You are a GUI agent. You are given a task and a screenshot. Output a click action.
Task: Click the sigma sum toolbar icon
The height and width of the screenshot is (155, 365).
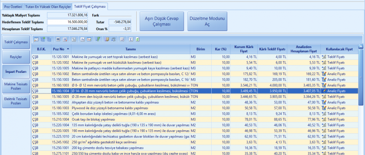pyautogui.click(x=131, y=39)
